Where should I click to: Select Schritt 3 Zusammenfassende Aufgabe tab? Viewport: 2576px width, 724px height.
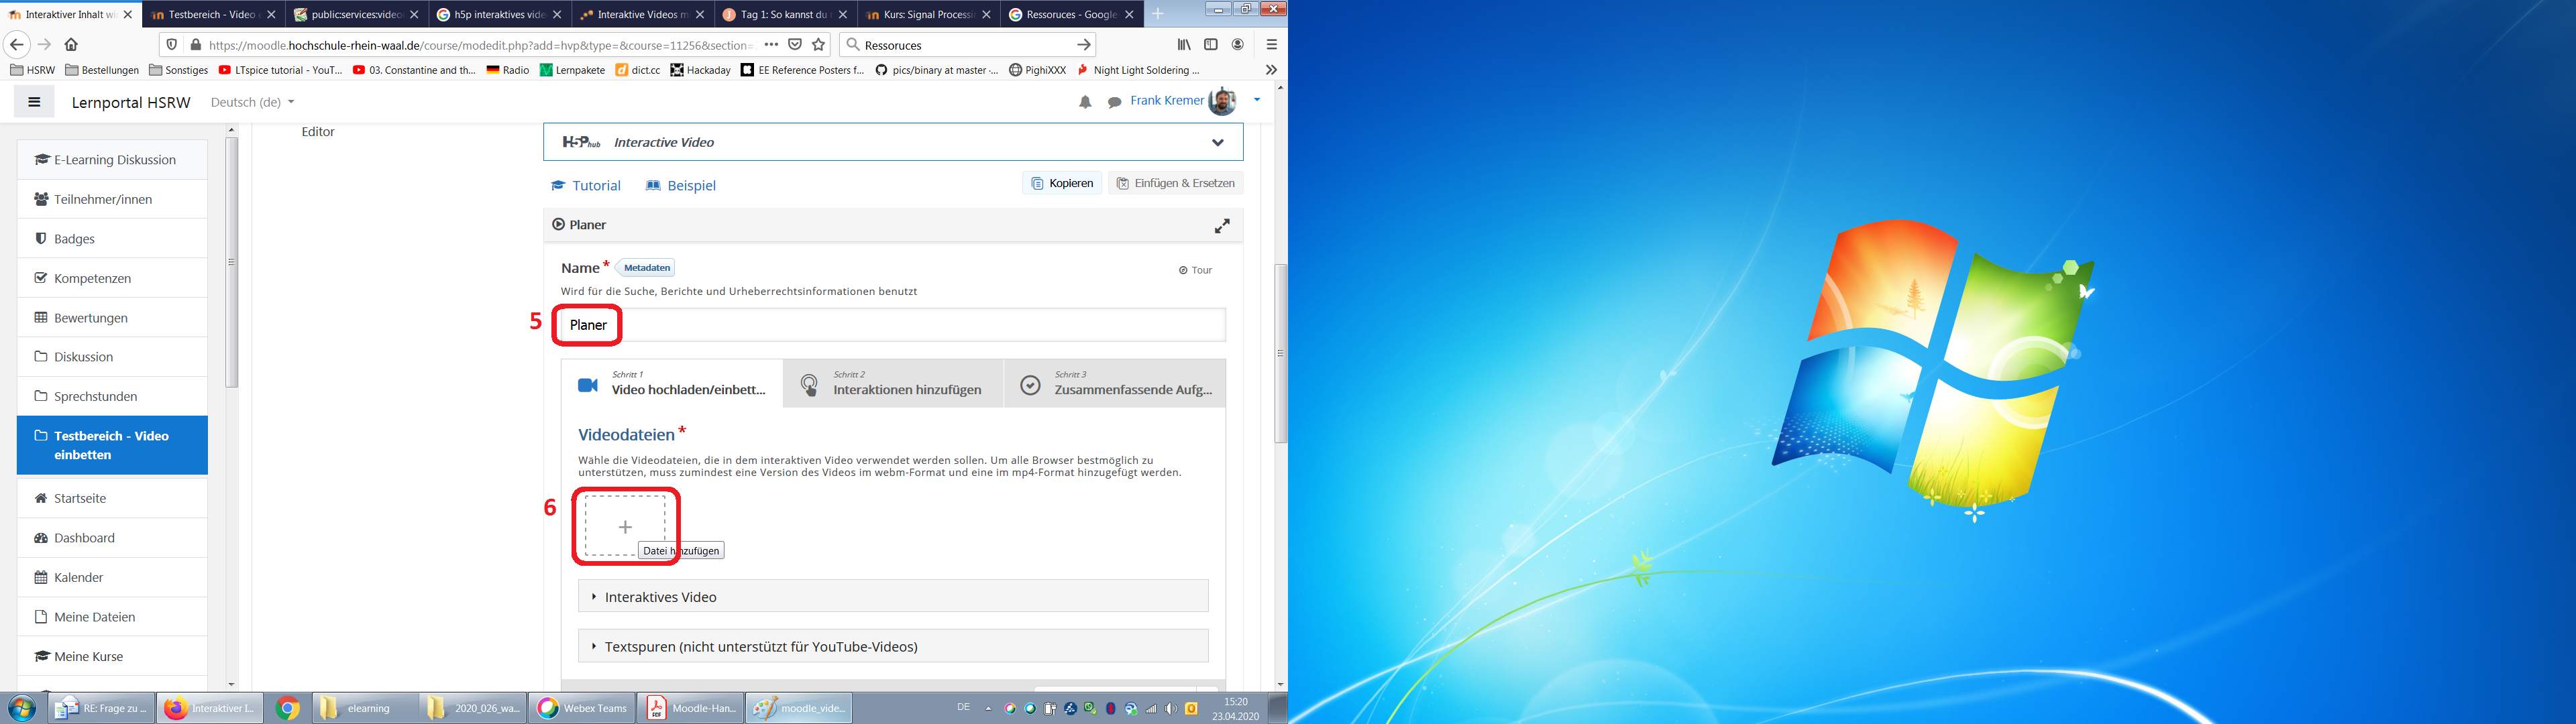(x=1115, y=384)
